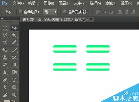Select the Polygonal Lasso tool

[5, 35]
